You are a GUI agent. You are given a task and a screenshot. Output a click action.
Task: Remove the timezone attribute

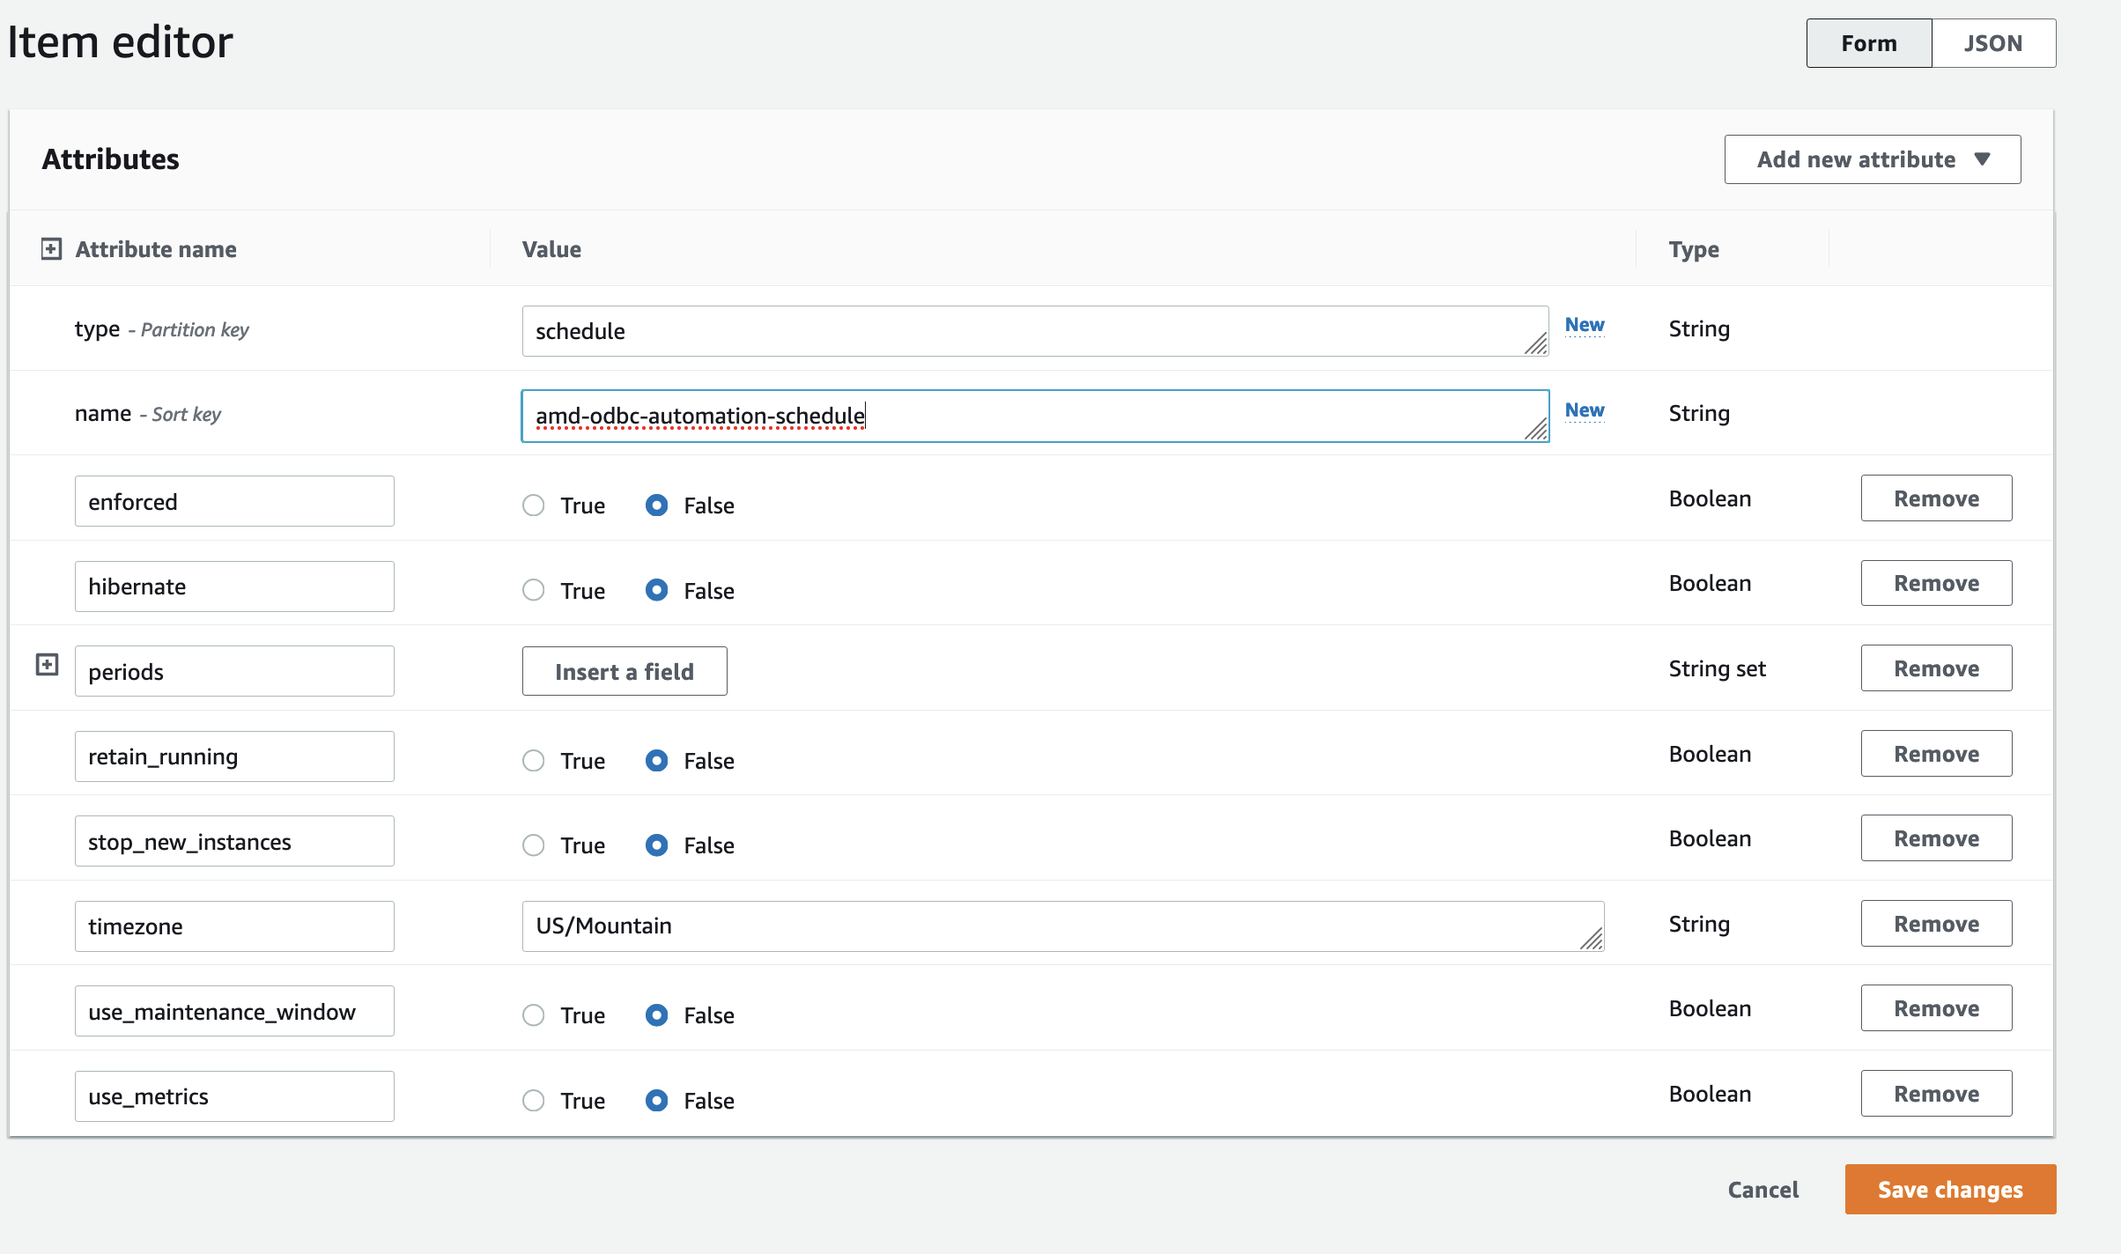1936,924
